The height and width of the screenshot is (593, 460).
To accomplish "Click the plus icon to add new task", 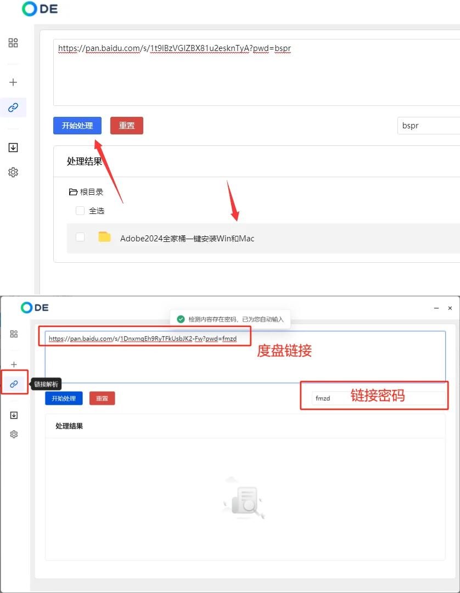I will click(x=13, y=82).
